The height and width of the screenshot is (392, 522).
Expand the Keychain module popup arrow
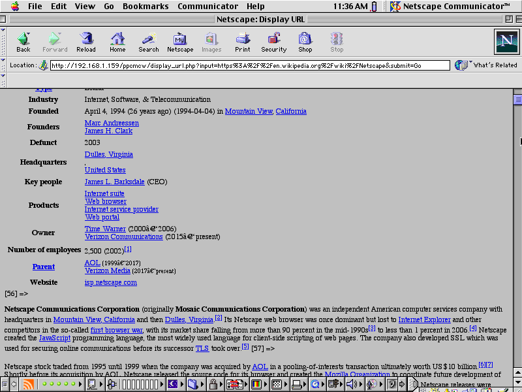223,384
